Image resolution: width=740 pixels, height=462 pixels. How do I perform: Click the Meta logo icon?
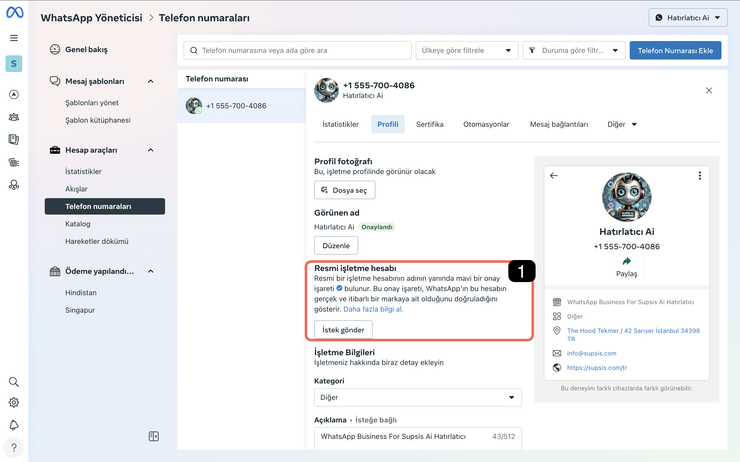[14, 13]
